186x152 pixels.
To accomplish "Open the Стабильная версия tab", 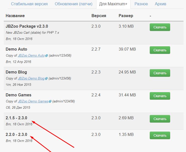I will tap(29, 4).
